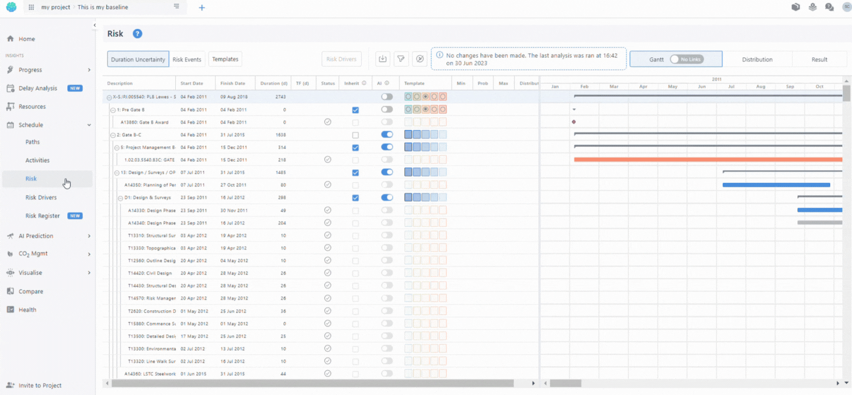This screenshot has width=852, height=395.
Task: Switch to the Distribution view tab
Action: 757,60
